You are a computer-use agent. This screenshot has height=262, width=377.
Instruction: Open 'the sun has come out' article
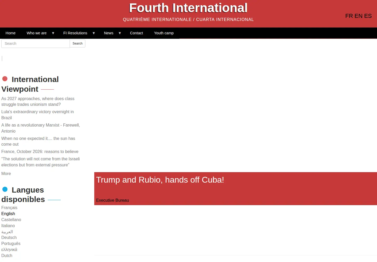point(38,141)
